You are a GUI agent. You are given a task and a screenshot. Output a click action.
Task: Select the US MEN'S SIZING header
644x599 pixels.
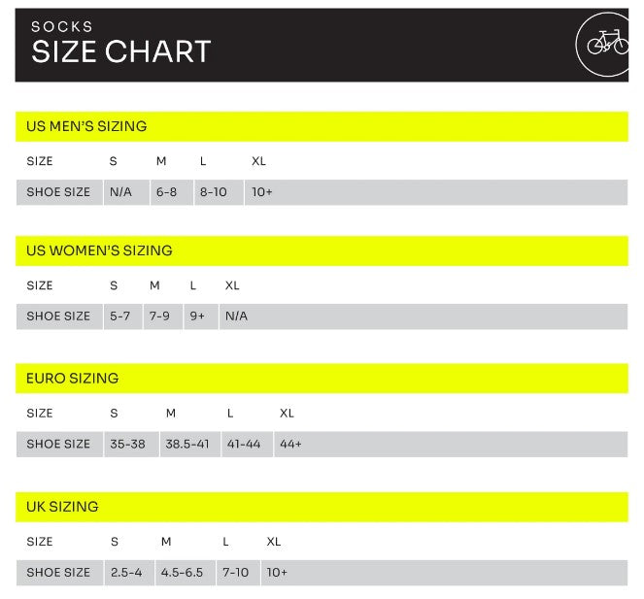click(x=86, y=126)
